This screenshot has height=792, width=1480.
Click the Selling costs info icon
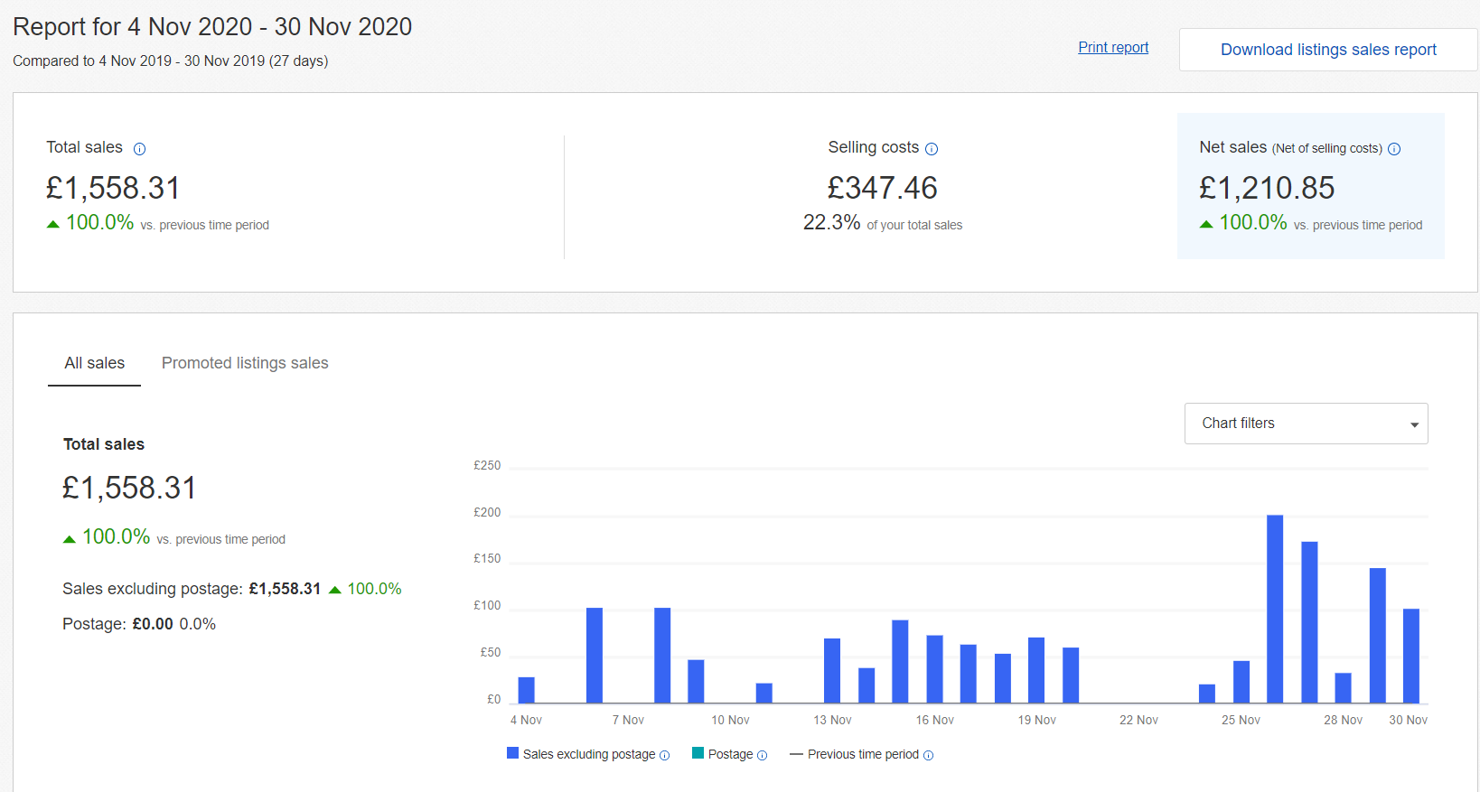(932, 149)
